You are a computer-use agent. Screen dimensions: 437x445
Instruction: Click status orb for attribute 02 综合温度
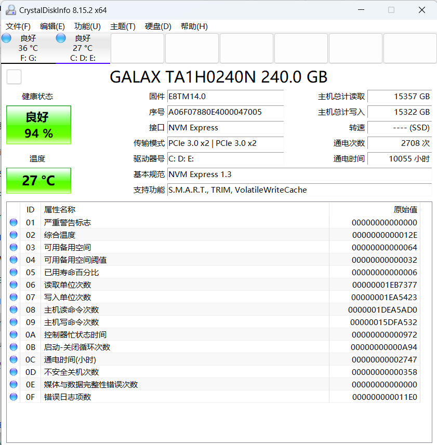[x=14, y=235]
